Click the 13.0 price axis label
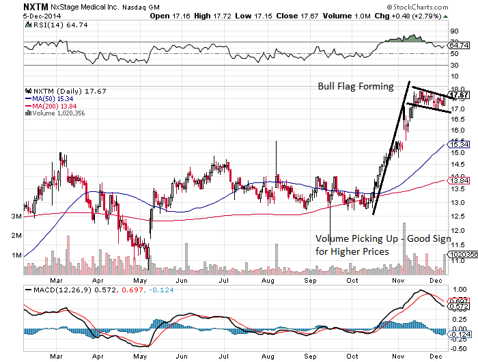Viewport: 478px width, 362px height. 458,202
